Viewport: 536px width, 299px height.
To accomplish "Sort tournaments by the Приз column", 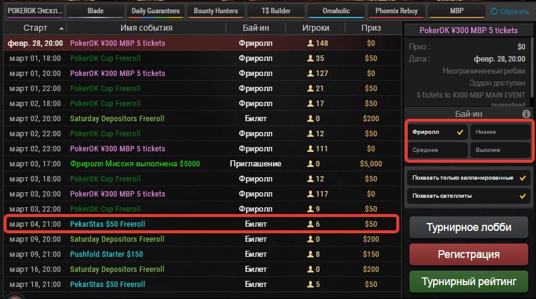I will tap(371, 28).
